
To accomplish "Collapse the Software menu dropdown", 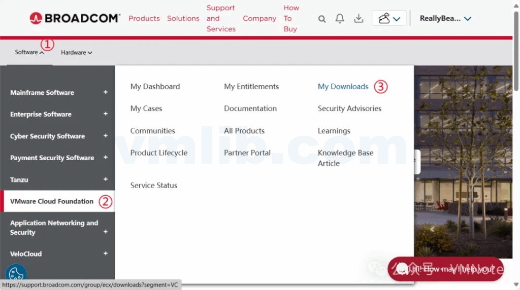I will pos(29,52).
